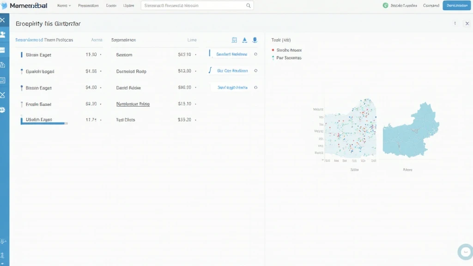Click the gear icon in the left sidebar
The height and width of the screenshot is (266, 473).
click(3, 110)
